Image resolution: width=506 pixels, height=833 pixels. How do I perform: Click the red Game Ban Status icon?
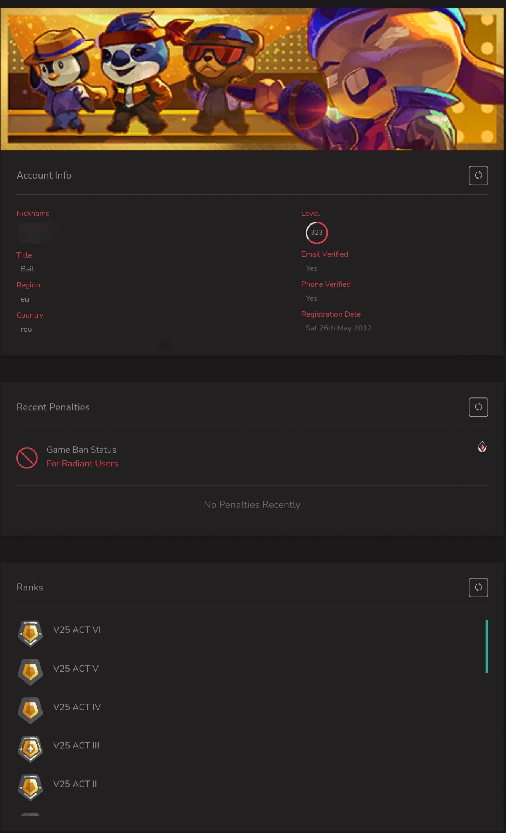(x=27, y=457)
